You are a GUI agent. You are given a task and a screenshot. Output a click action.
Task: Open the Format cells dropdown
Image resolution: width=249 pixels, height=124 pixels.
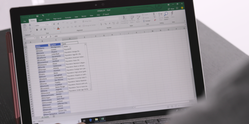pyautogui.click(x=147, y=21)
